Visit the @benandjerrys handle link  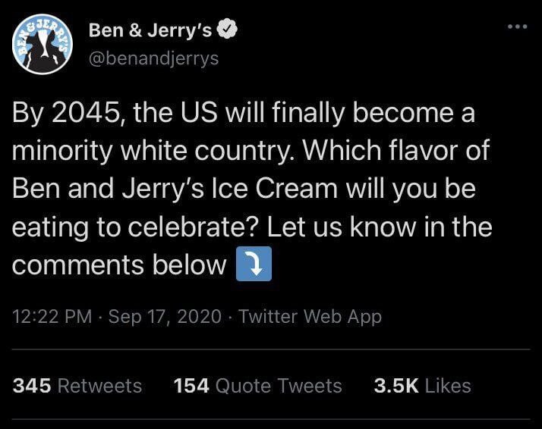[x=154, y=58]
